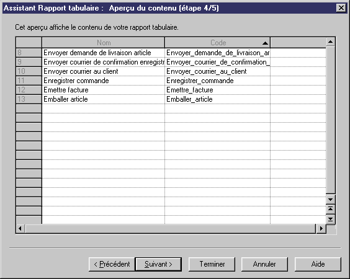Select row header number 8
The image size is (350, 279).
point(29,53)
